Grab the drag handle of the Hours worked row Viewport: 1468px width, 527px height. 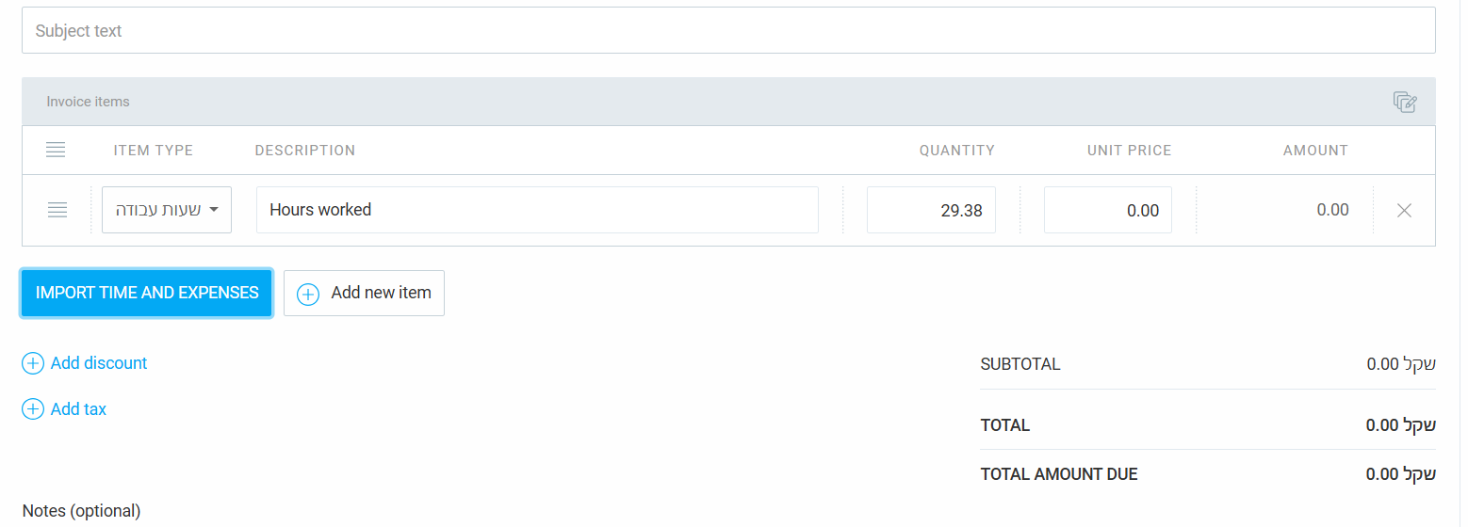pyautogui.click(x=57, y=210)
